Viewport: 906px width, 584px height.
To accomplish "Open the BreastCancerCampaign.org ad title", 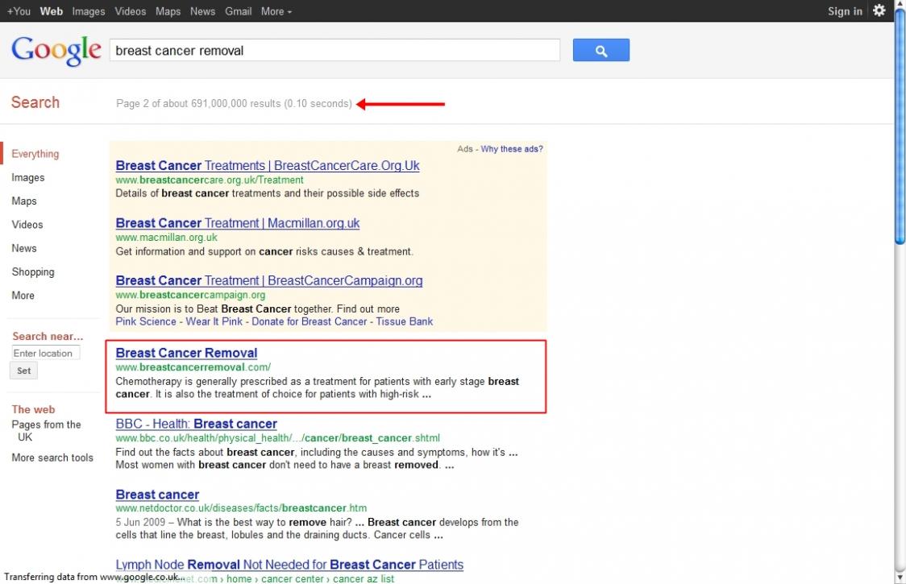I will coord(268,280).
